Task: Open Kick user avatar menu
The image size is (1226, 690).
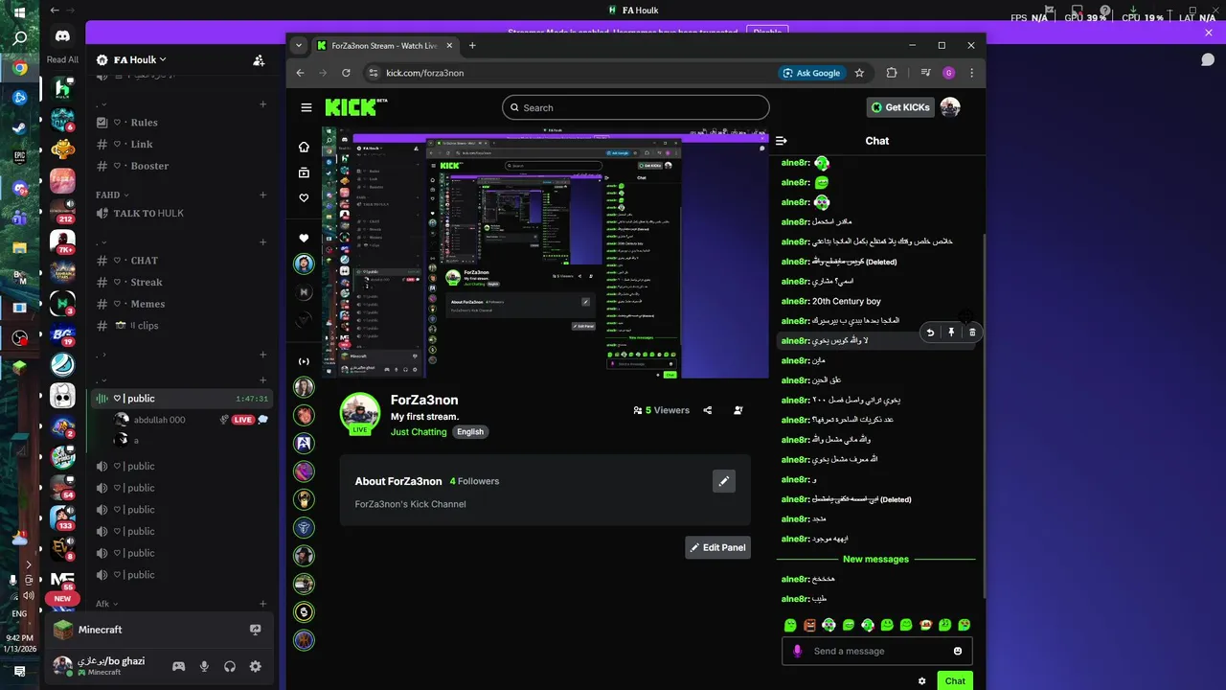Action: 950,107
